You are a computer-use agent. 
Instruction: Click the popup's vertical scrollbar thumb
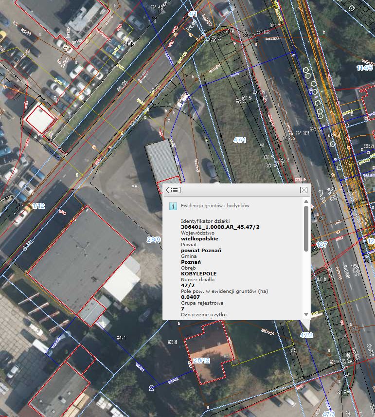tap(306, 229)
